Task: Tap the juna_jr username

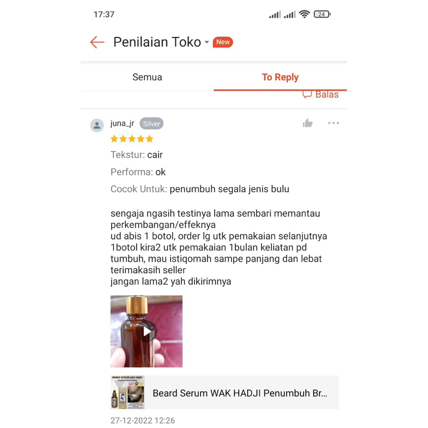Action: [x=122, y=123]
